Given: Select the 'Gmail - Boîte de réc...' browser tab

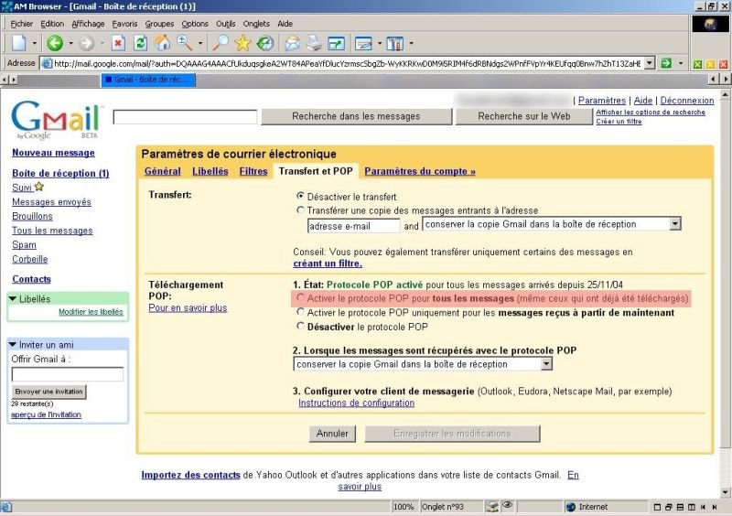Looking at the screenshot, I should click(148, 80).
